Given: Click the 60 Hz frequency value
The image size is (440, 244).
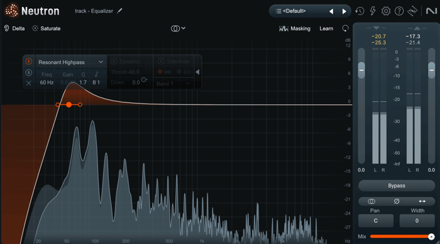Looking at the screenshot, I should [x=47, y=82].
